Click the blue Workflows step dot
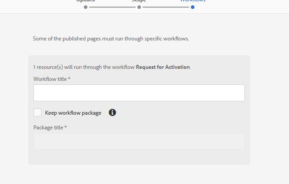289x184 pixels. [x=193, y=7]
